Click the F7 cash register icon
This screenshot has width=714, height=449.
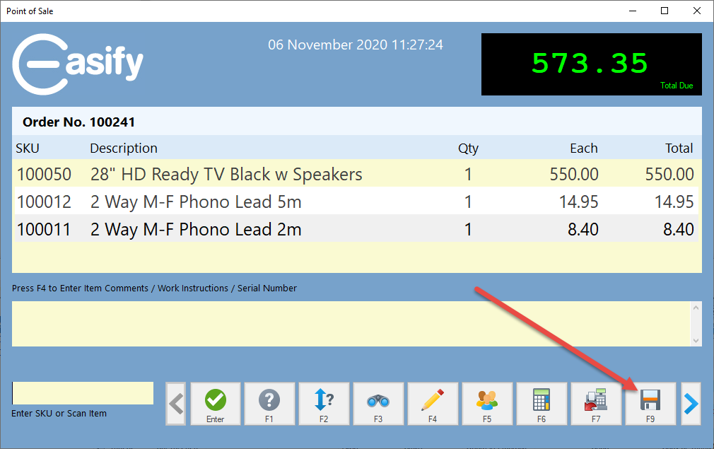point(596,404)
